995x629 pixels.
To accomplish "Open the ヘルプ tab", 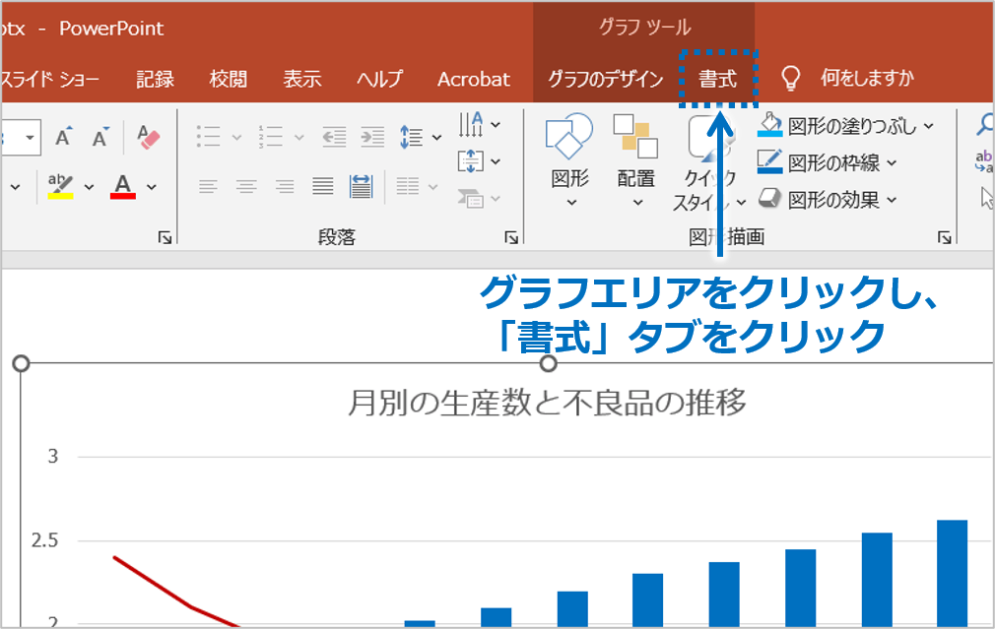I will [x=379, y=80].
